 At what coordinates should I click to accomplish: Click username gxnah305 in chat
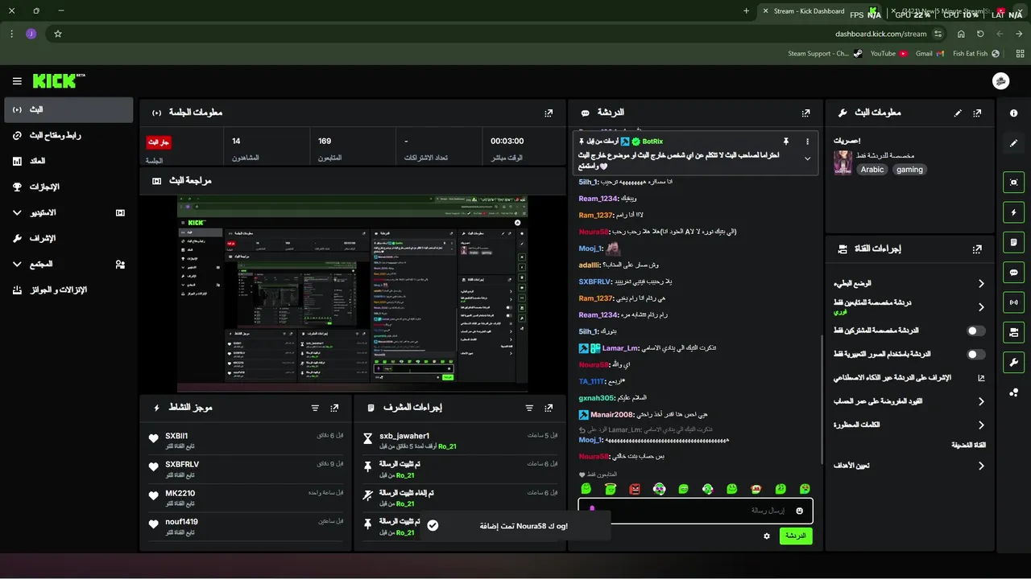pos(596,398)
